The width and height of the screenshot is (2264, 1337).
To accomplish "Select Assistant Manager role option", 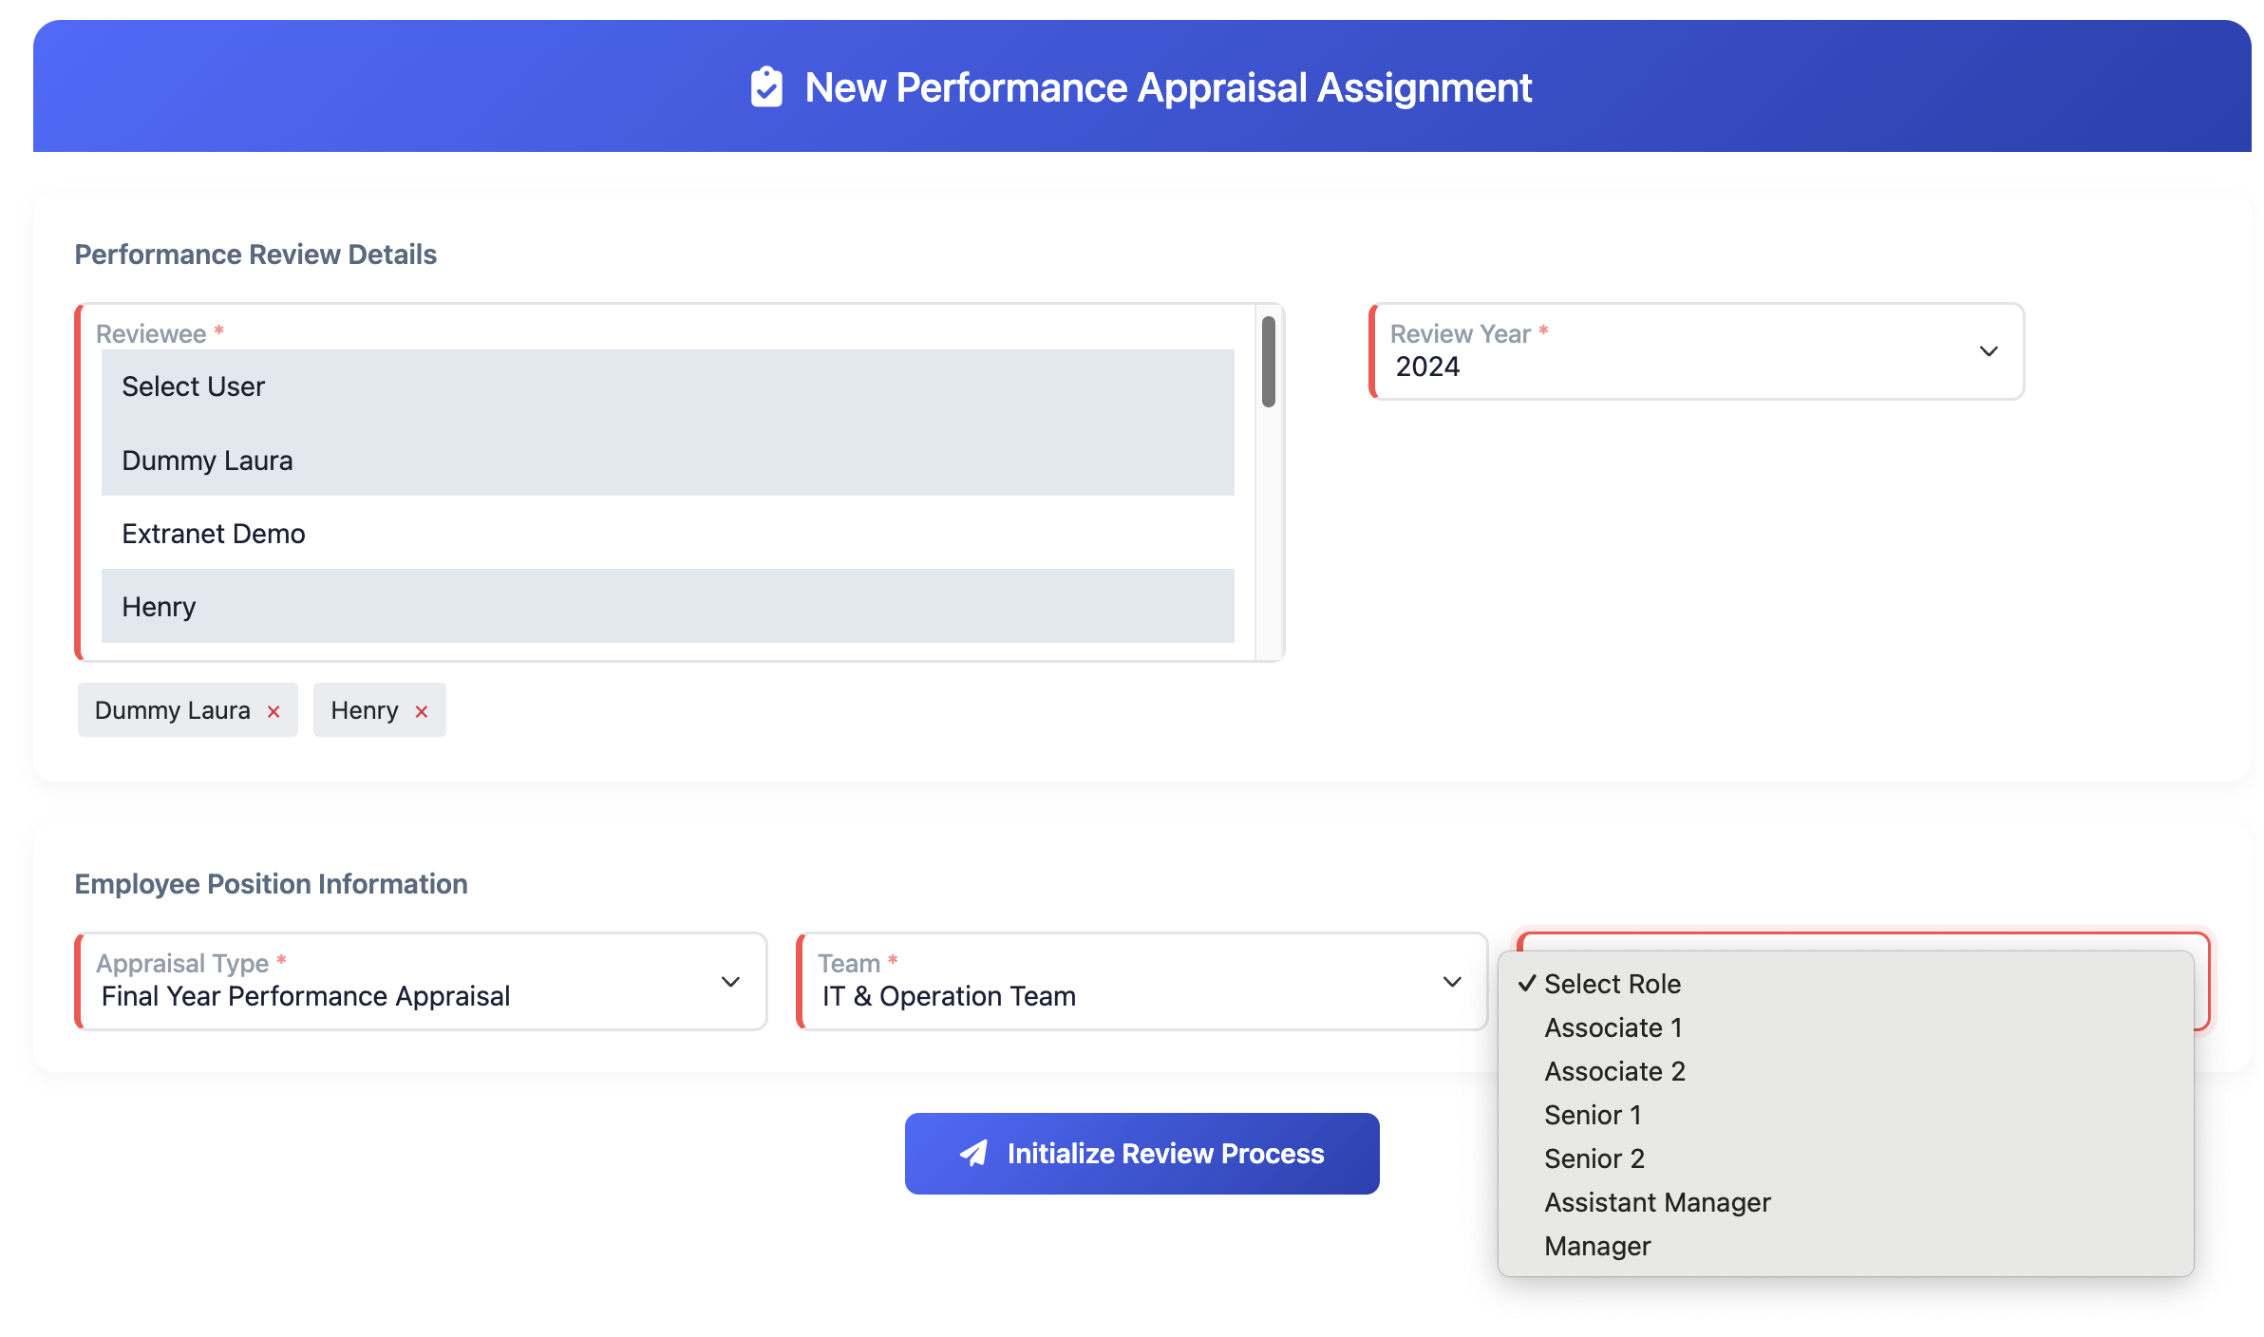I will click(1657, 1202).
